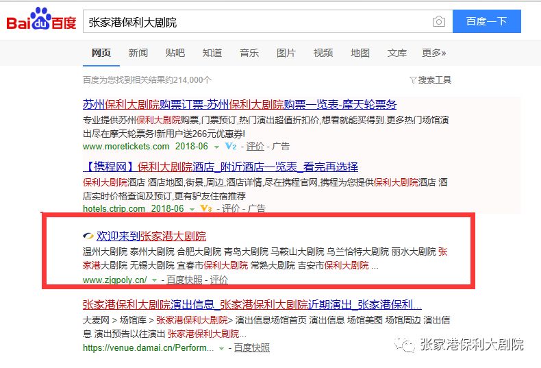Switch to the 音乐 tab

[249, 53]
